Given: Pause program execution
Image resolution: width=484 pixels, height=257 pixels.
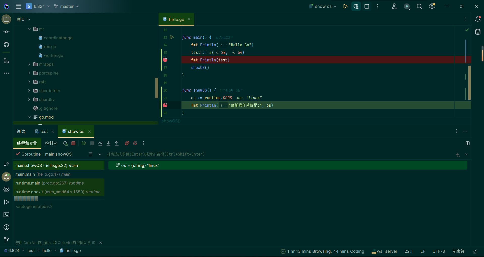Looking at the screenshot, I should (x=92, y=143).
